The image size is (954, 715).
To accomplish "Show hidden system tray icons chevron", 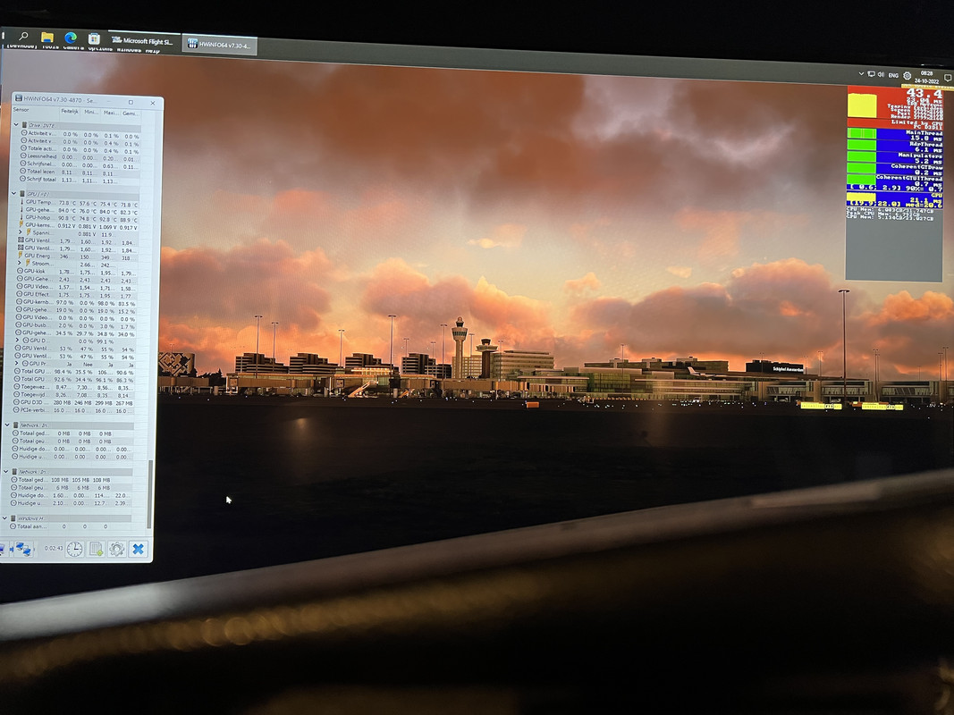I will 861,73.
